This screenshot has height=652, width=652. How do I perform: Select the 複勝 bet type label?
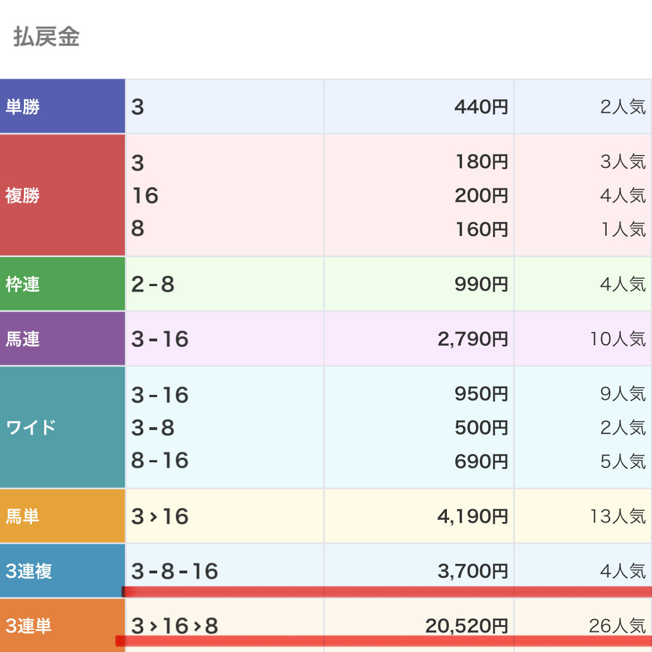(25, 196)
